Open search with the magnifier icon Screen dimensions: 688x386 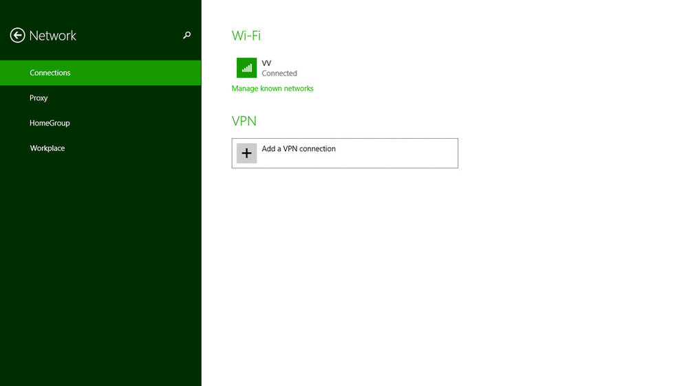[187, 35]
